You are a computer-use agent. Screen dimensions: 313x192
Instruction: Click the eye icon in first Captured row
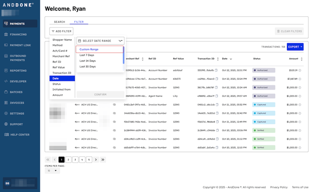114,105
